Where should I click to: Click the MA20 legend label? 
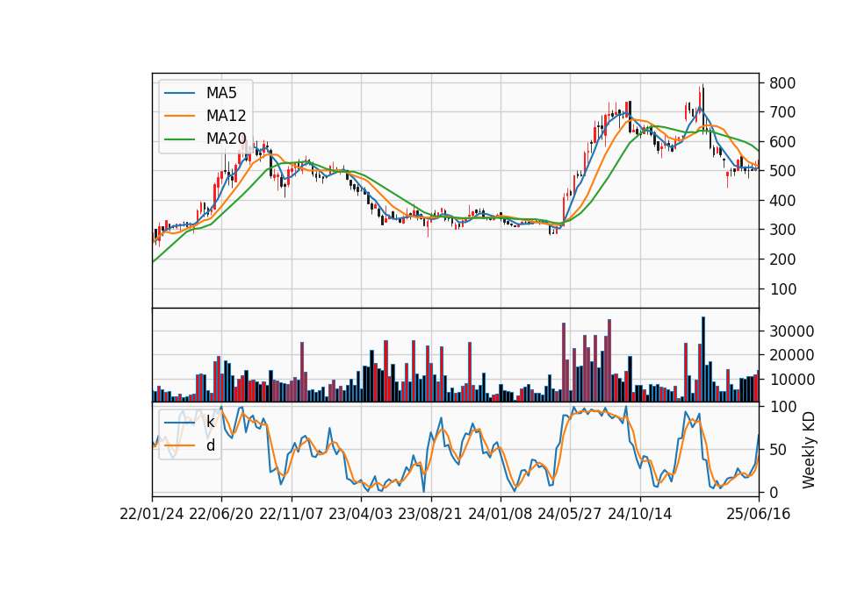pos(226,139)
